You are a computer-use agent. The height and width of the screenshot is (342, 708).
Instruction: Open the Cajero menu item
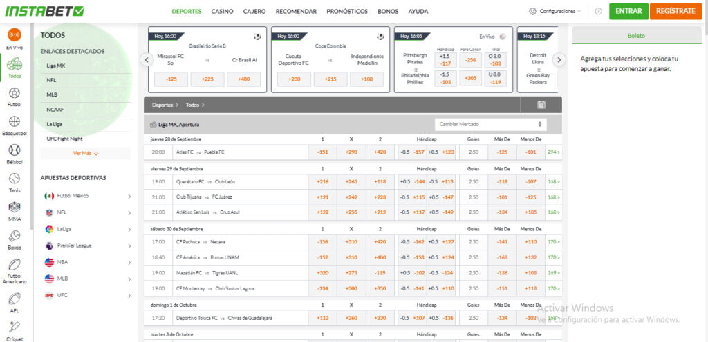pos(254,12)
